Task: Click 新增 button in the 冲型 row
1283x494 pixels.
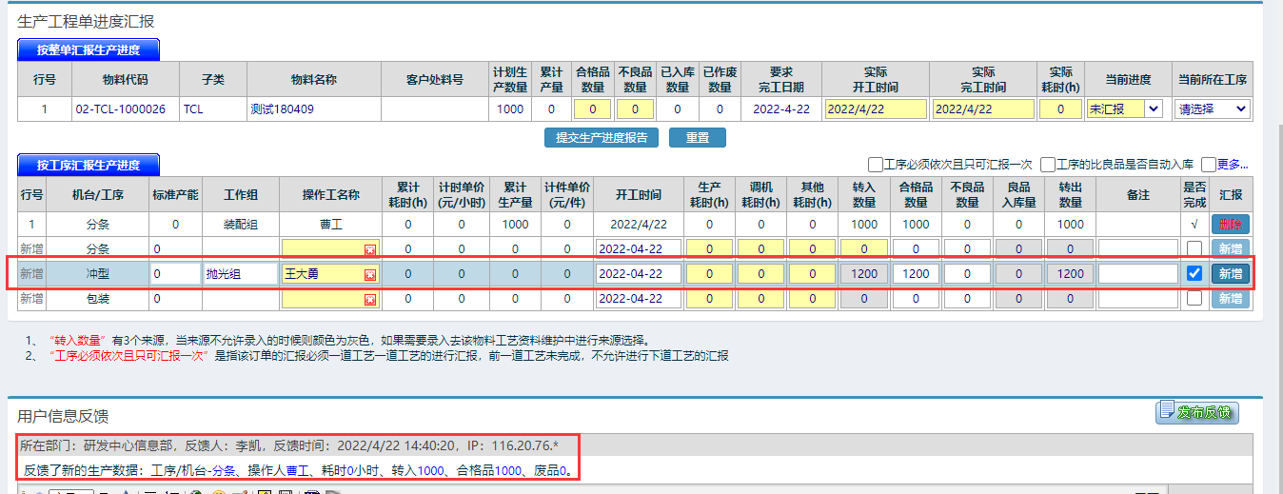Action: click(x=1230, y=274)
